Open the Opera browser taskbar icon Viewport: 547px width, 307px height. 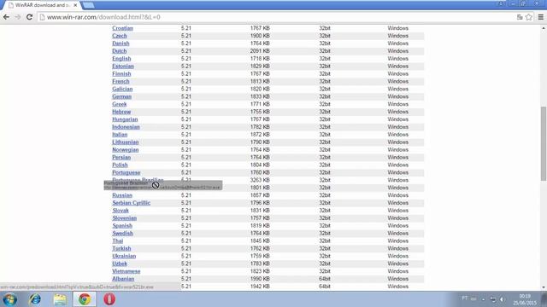(x=109, y=299)
